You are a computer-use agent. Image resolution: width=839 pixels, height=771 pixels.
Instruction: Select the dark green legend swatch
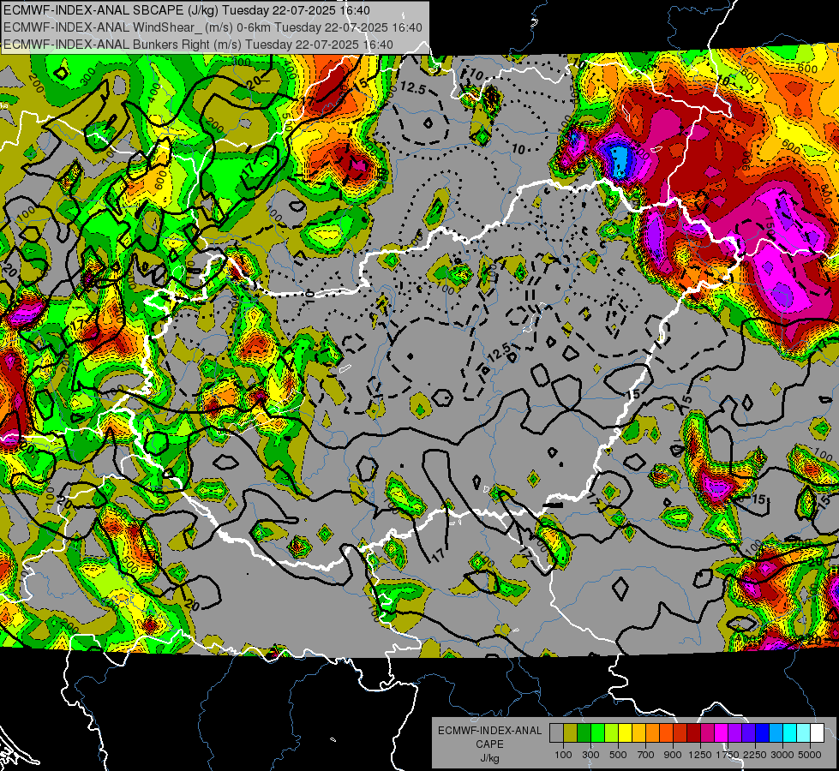584,733
